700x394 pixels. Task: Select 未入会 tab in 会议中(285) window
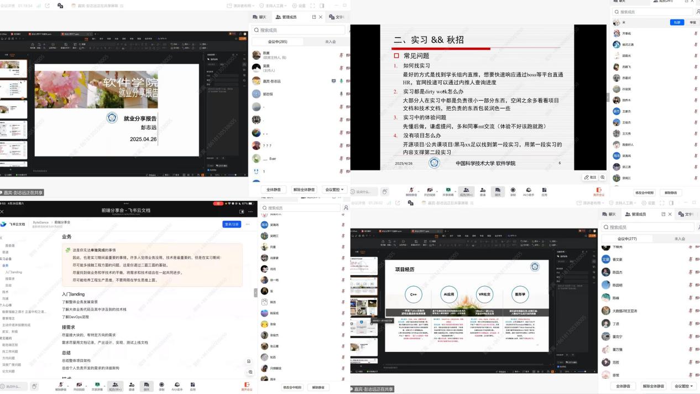(330, 42)
